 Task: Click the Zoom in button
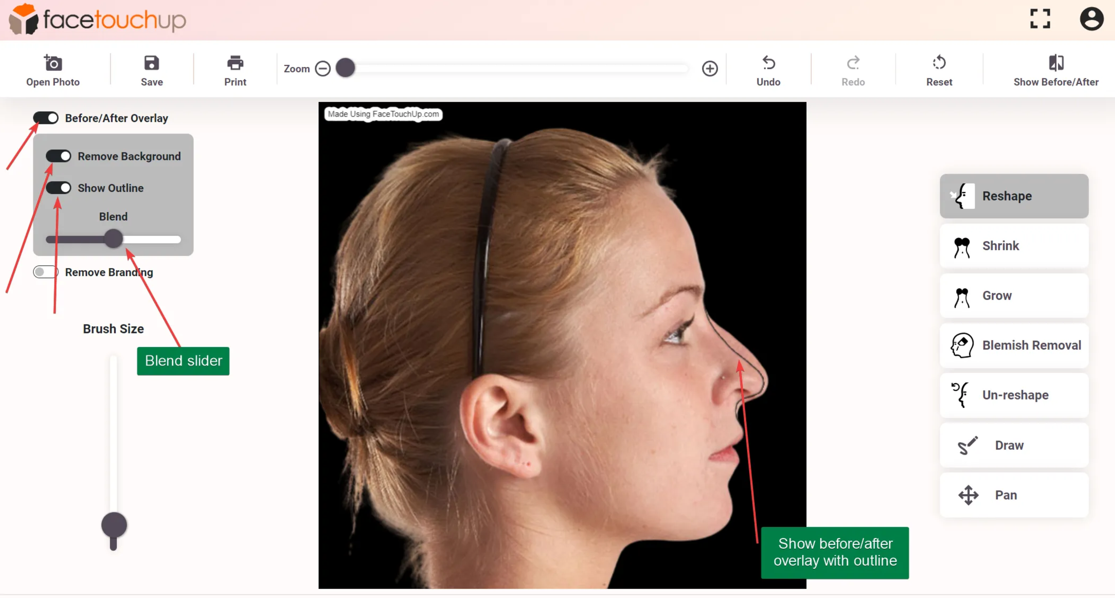(709, 68)
